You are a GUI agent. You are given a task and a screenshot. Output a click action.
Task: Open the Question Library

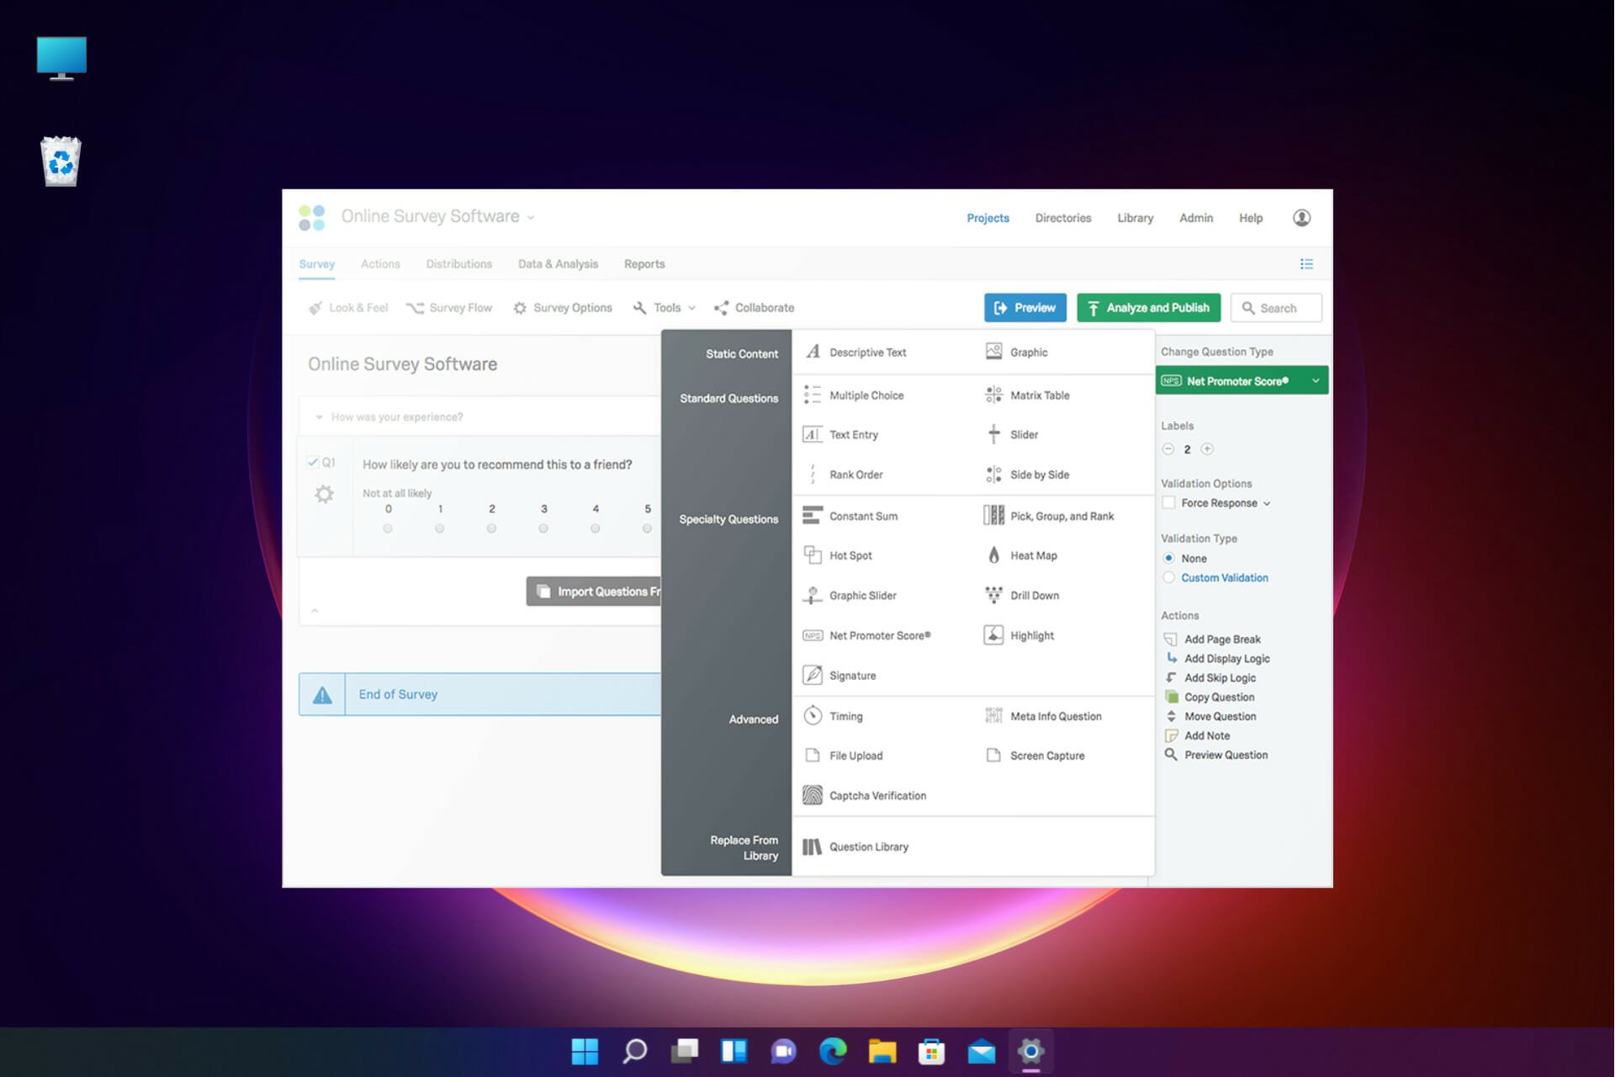click(x=856, y=847)
